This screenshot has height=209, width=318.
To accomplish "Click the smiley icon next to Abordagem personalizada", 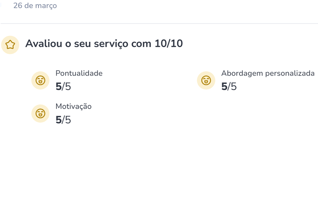I will click(206, 80).
